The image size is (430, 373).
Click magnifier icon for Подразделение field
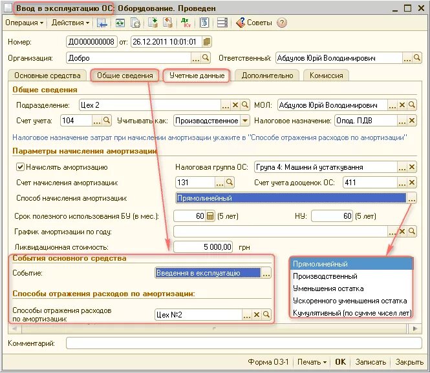pos(245,105)
